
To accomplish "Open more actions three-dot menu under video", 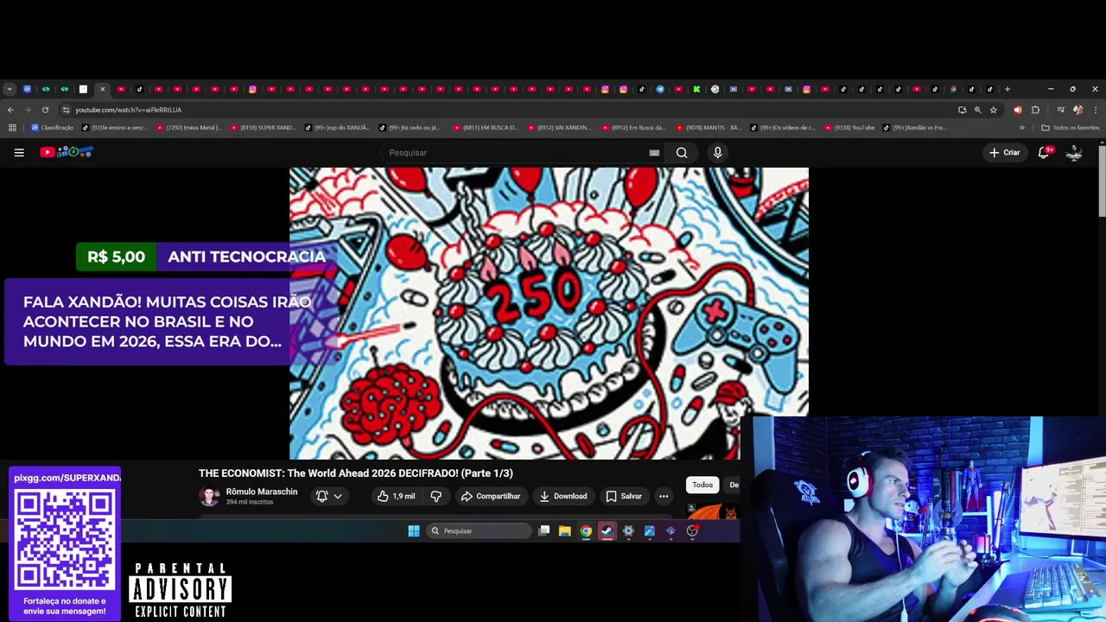I will click(x=664, y=496).
